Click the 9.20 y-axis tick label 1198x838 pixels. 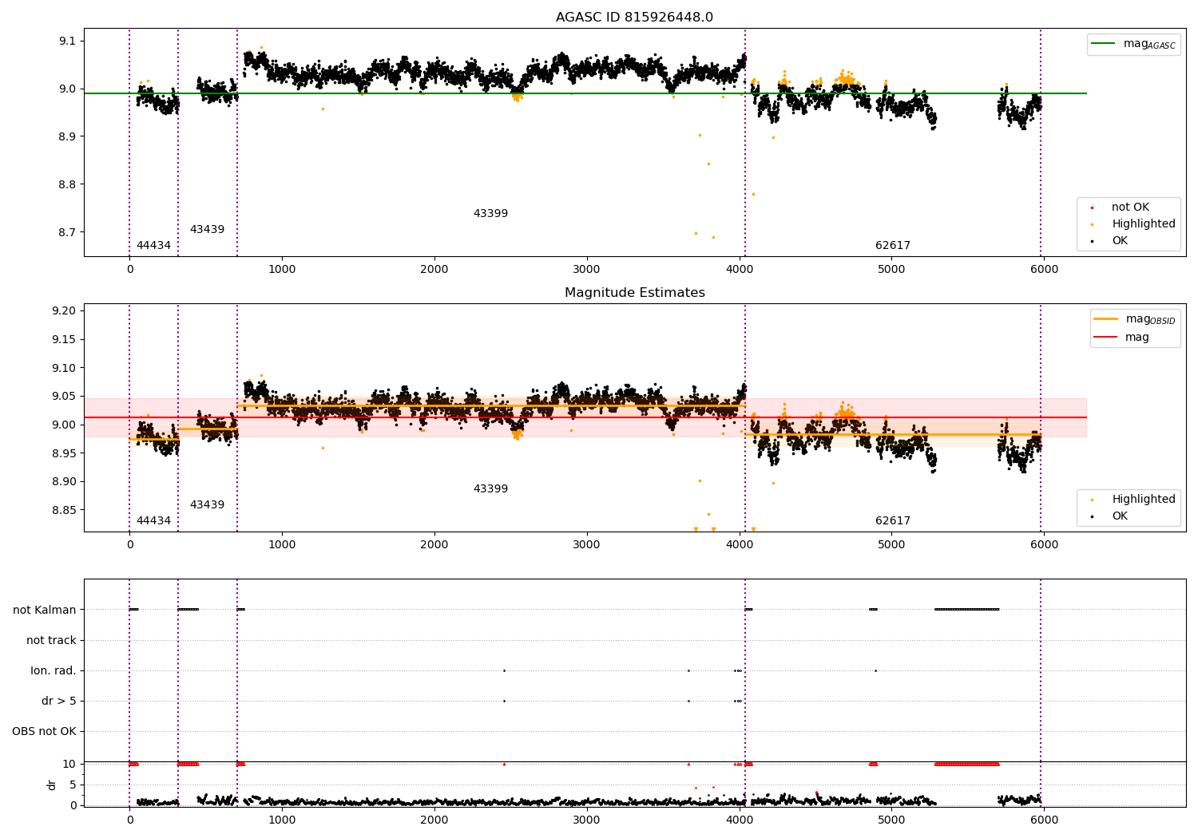click(64, 311)
